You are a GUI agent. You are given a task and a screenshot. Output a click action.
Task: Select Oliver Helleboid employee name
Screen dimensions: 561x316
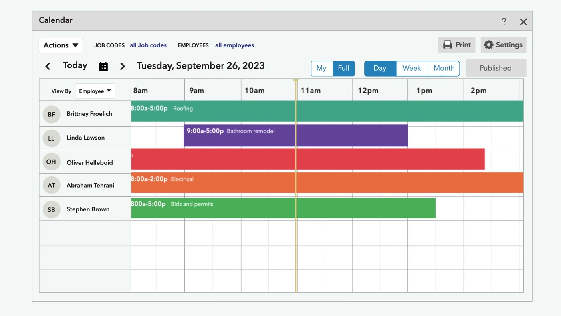pyautogui.click(x=90, y=162)
